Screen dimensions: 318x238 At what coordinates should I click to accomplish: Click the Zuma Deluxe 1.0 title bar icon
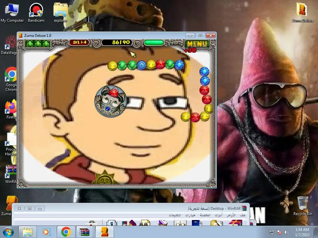pyautogui.click(x=20, y=36)
